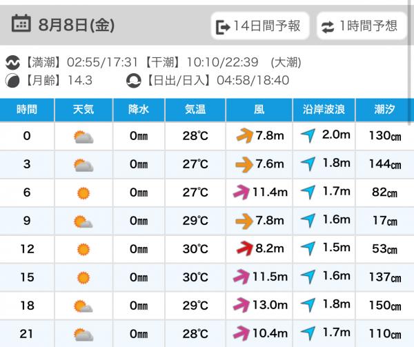Select the 潮汐 column header

(385, 110)
